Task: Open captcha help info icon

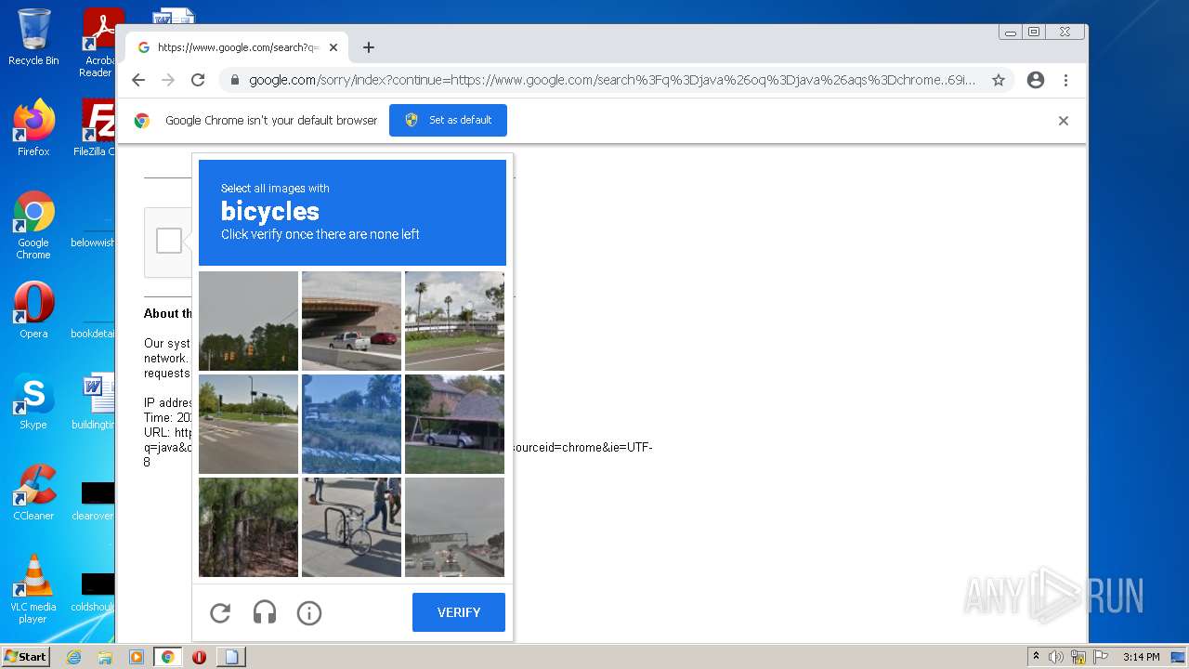Action: point(309,612)
